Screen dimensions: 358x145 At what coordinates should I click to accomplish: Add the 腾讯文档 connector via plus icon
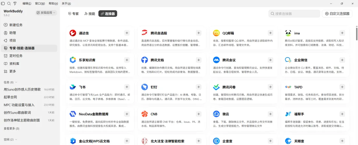(x=199, y=60)
